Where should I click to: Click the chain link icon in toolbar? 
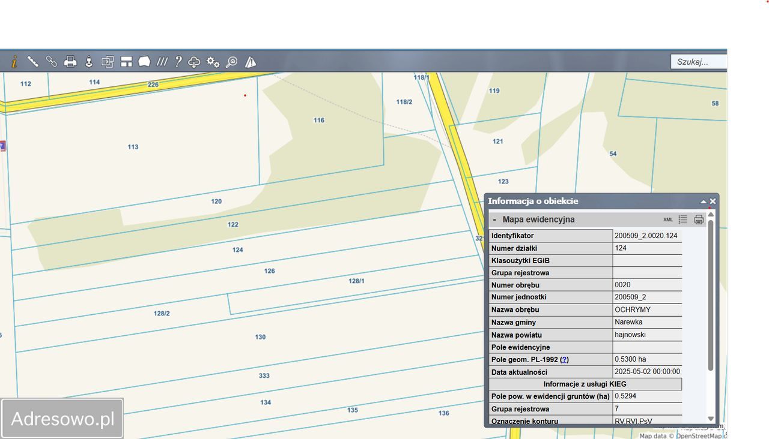click(52, 62)
